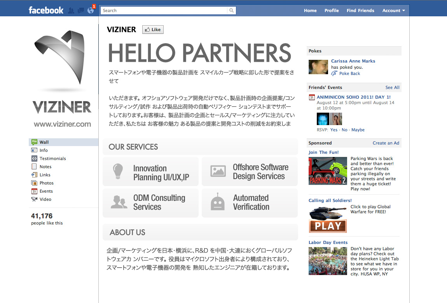Open the Parking Wars 2 ad thumbnail
Screen dimensions: 447x303
click(x=328, y=171)
